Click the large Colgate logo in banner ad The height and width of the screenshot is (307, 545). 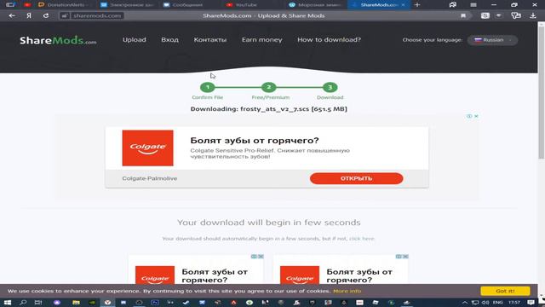[147, 148]
